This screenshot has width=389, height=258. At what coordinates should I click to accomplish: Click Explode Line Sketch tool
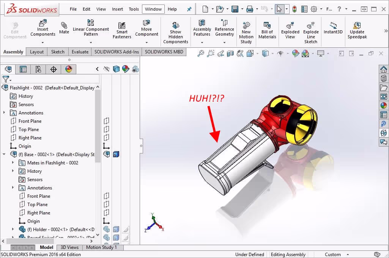(x=311, y=33)
